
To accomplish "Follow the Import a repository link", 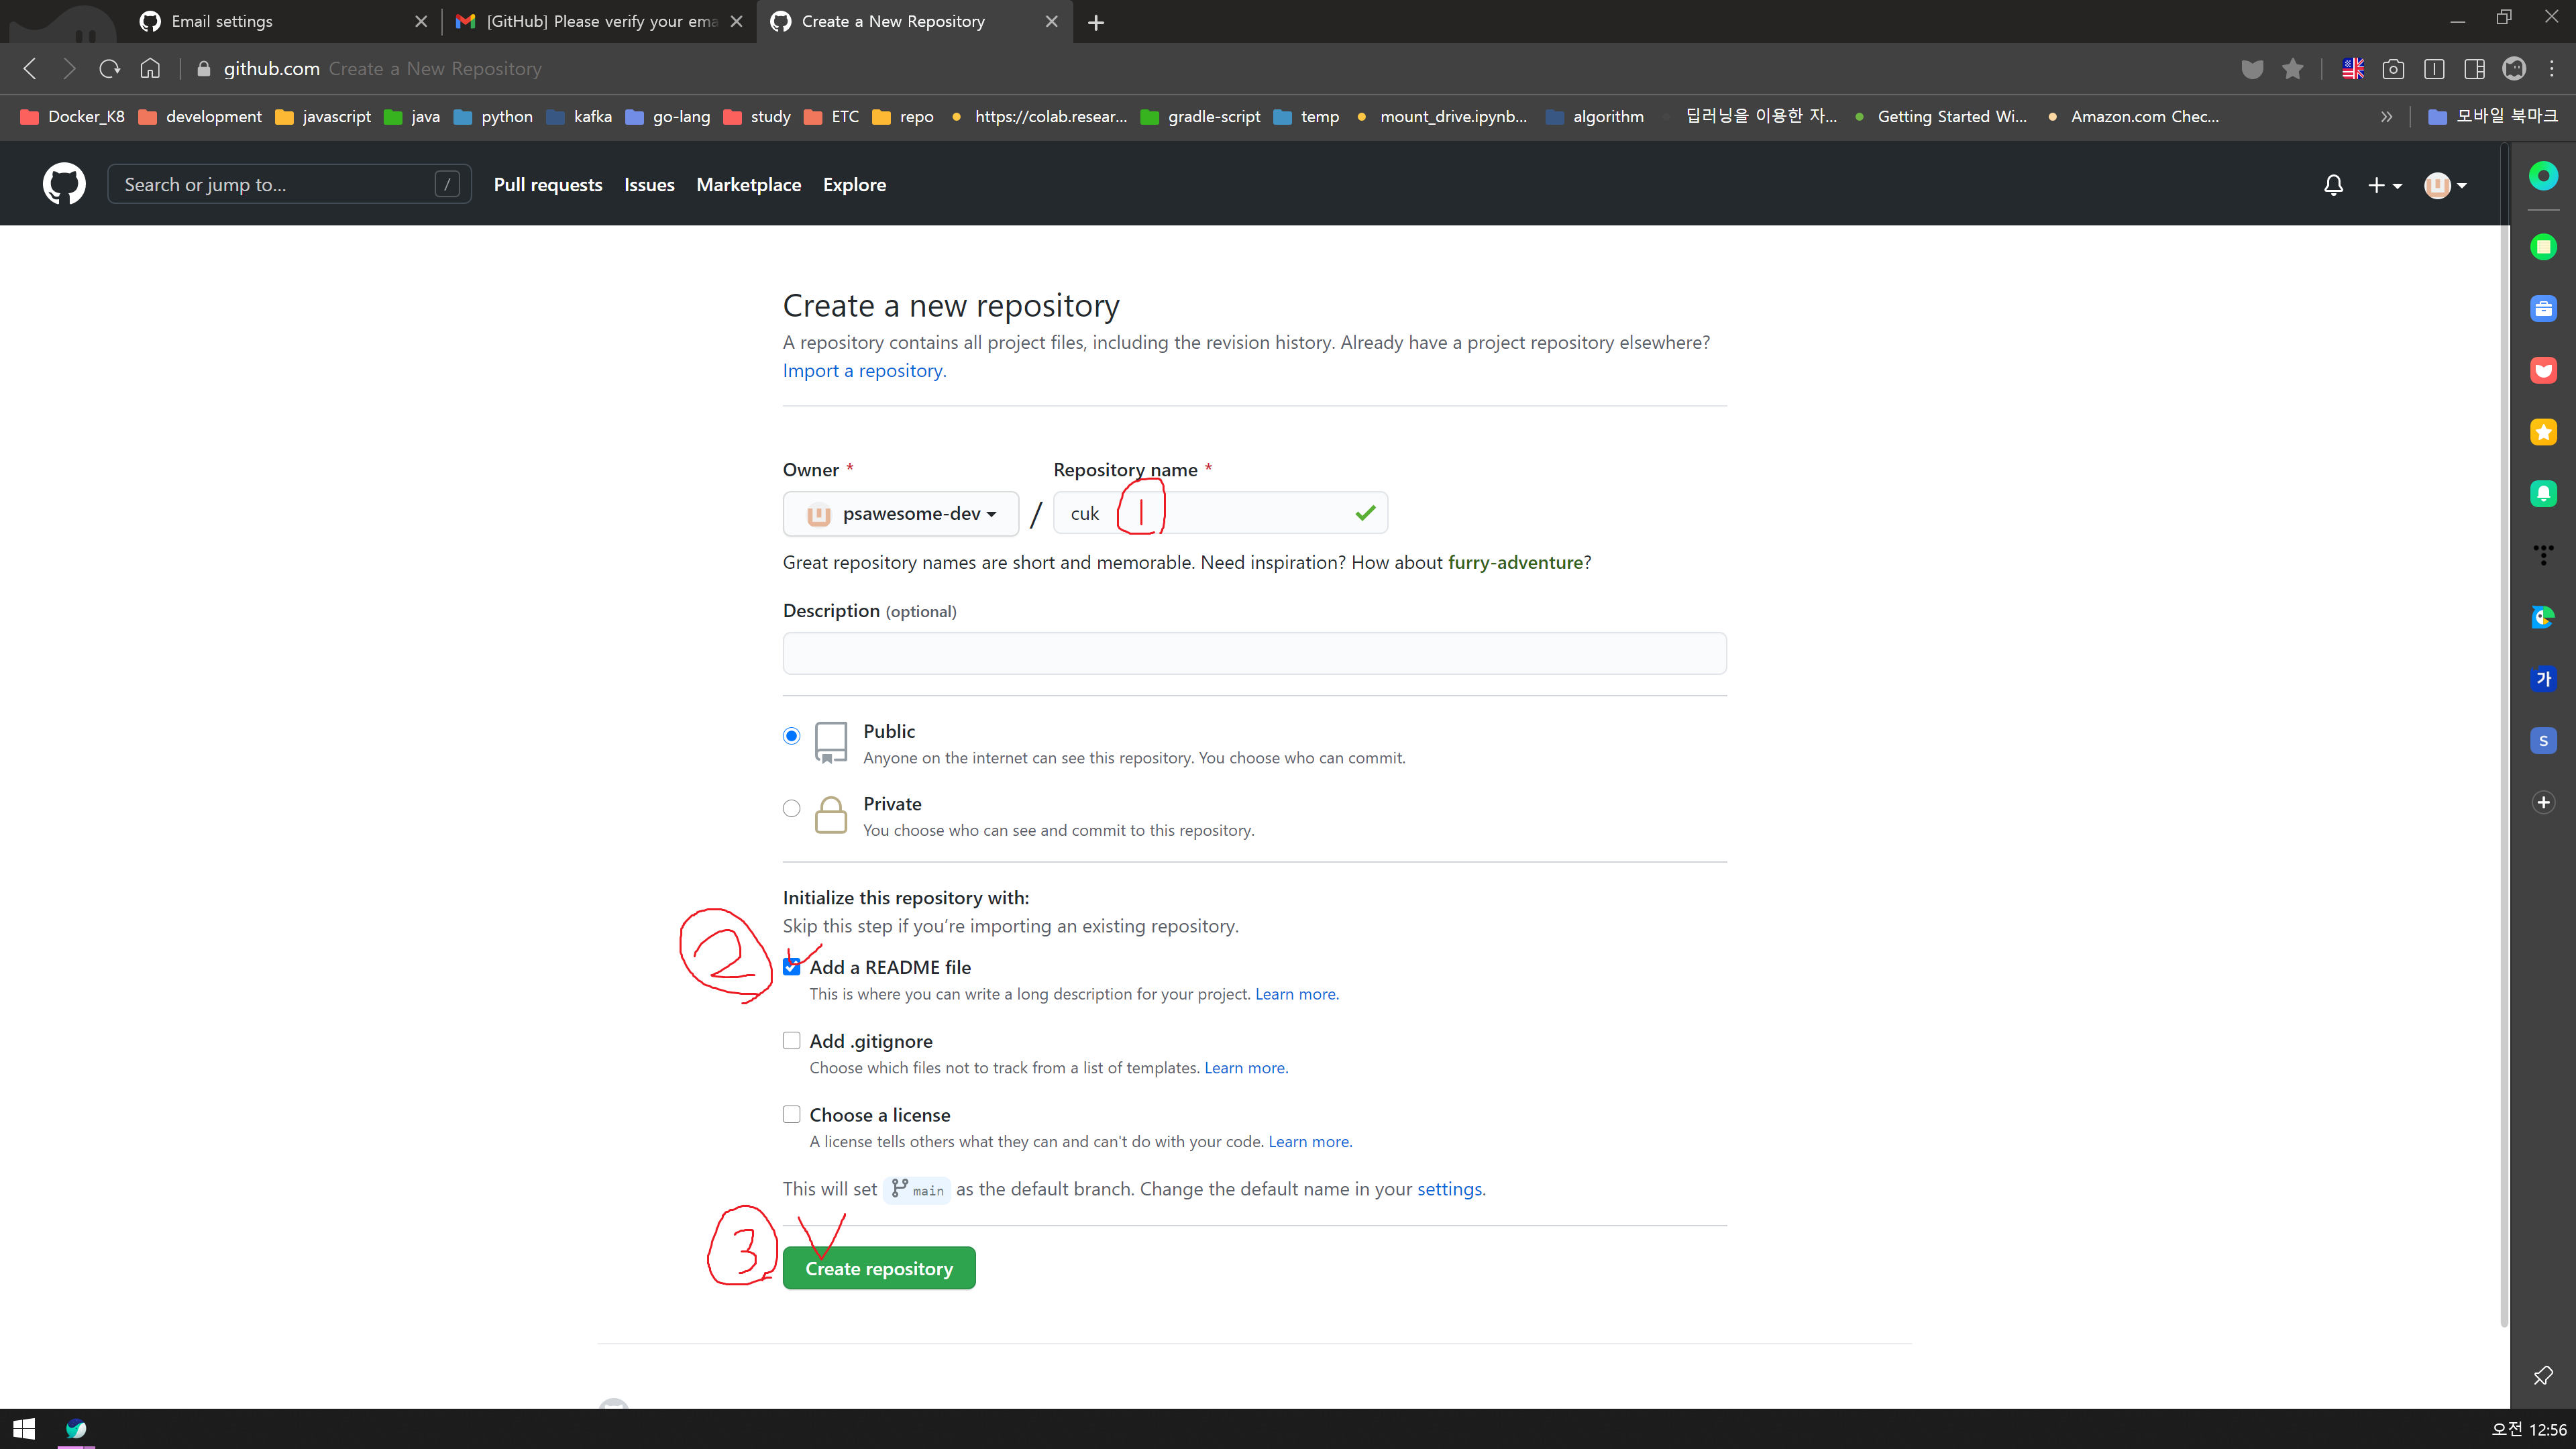I will [x=863, y=371].
